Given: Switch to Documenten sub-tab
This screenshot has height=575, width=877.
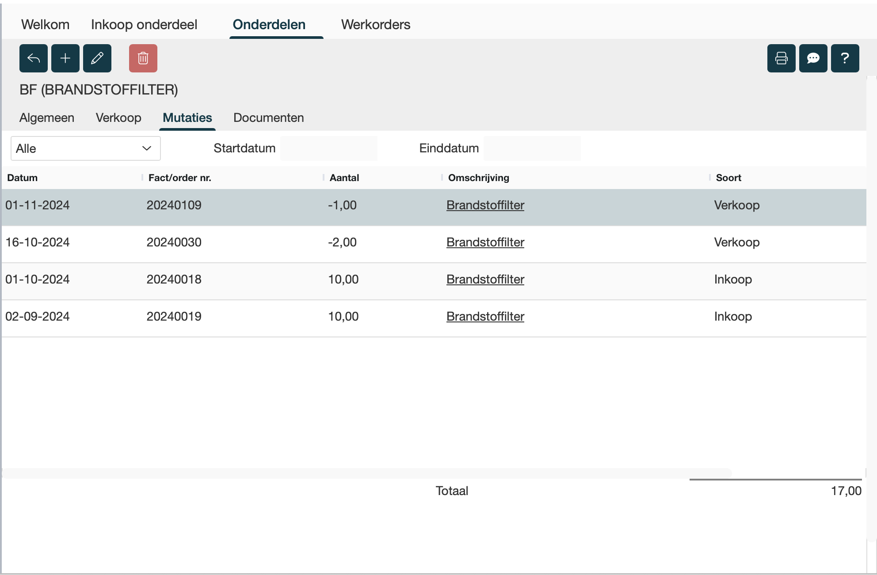Looking at the screenshot, I should (268, 118).
